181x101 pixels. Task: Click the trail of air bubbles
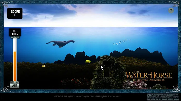coord(122,42)
